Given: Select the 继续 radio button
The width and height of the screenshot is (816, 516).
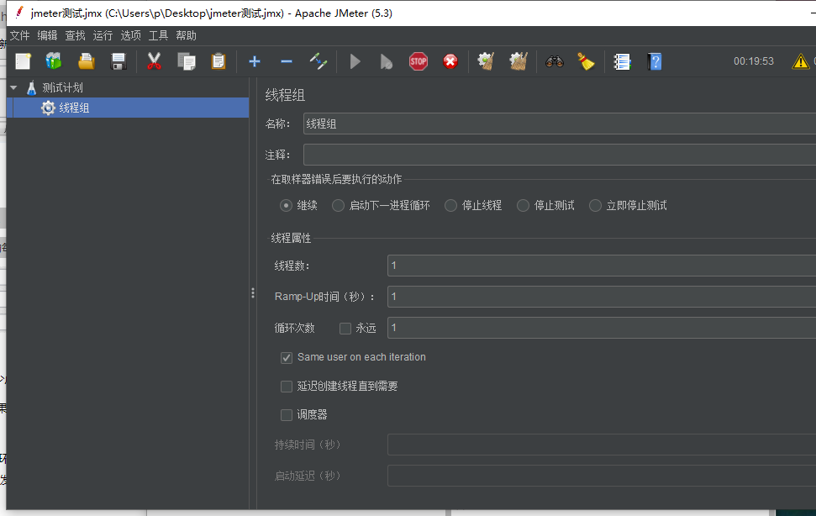Looking at the screenshot, I should 286,205.
